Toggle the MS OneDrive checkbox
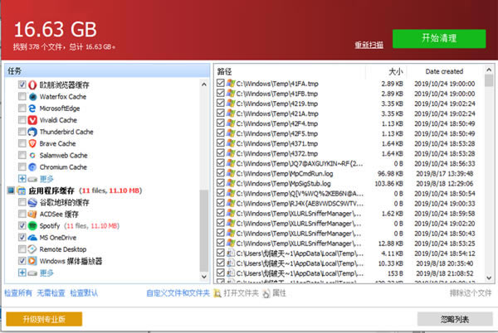 tap(22, 237)
